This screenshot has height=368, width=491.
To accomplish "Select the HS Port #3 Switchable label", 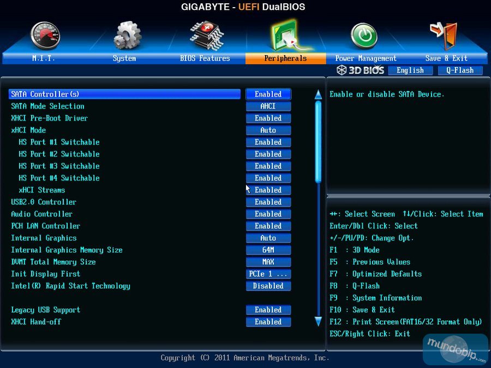I will tap(59, 166).
